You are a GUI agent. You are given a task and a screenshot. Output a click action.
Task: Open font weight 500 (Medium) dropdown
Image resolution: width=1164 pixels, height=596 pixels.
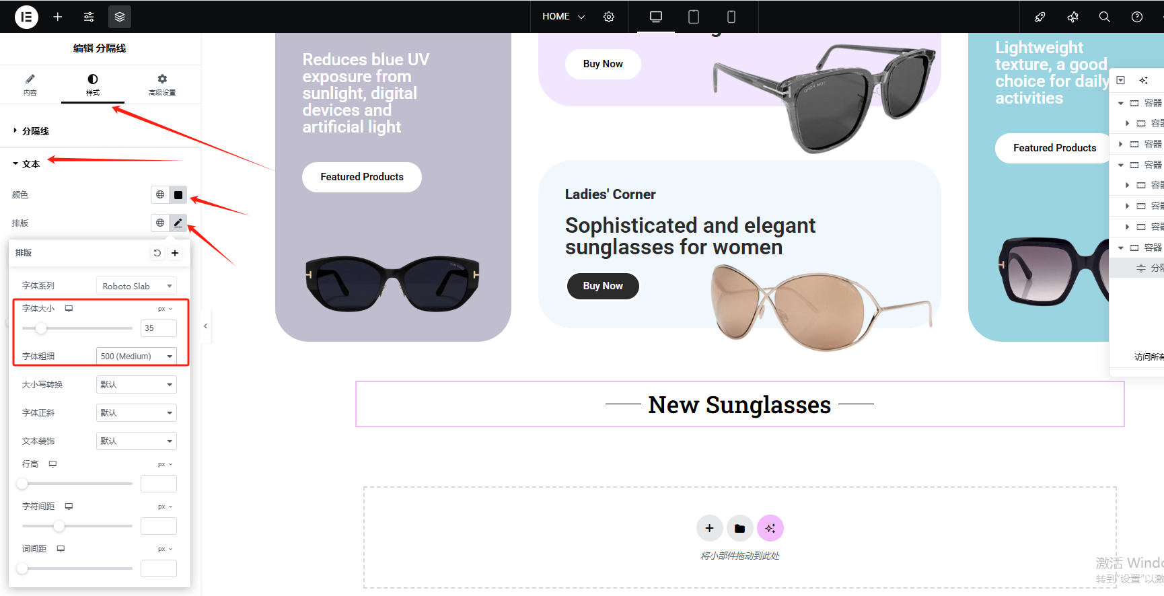[x=136, y=356]
